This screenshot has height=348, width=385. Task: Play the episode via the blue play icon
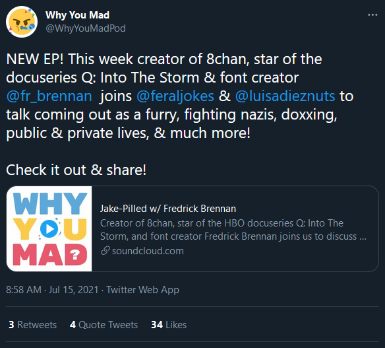(49, 229)
